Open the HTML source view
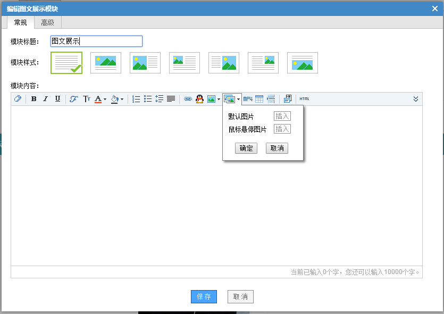Viewport: 444px width, 314px height. [x=304, y=99]
